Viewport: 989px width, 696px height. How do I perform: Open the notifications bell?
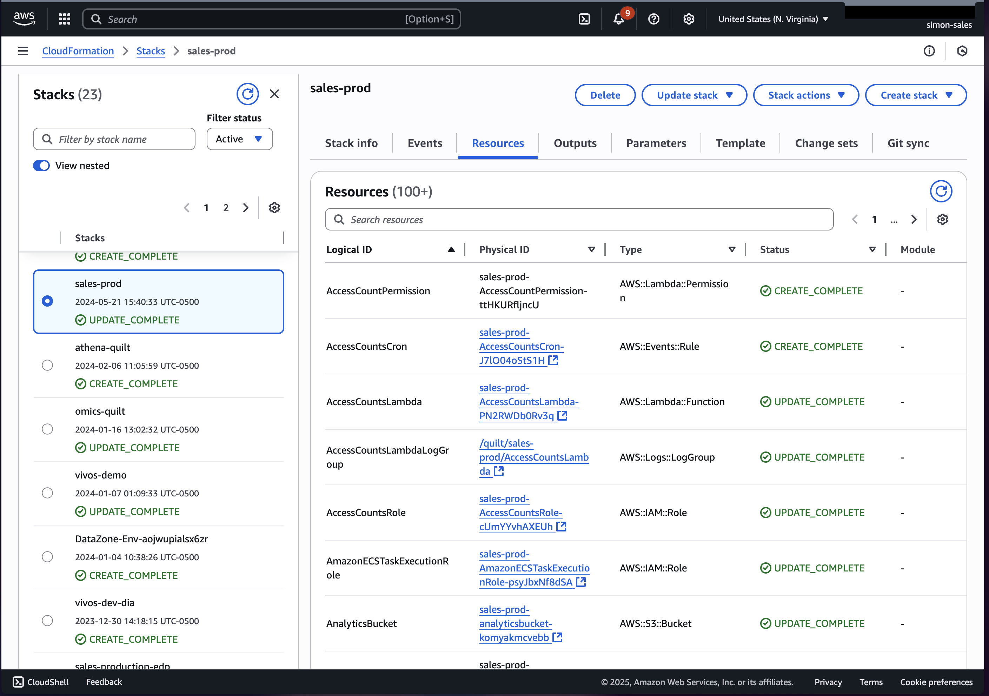(618, 19)
